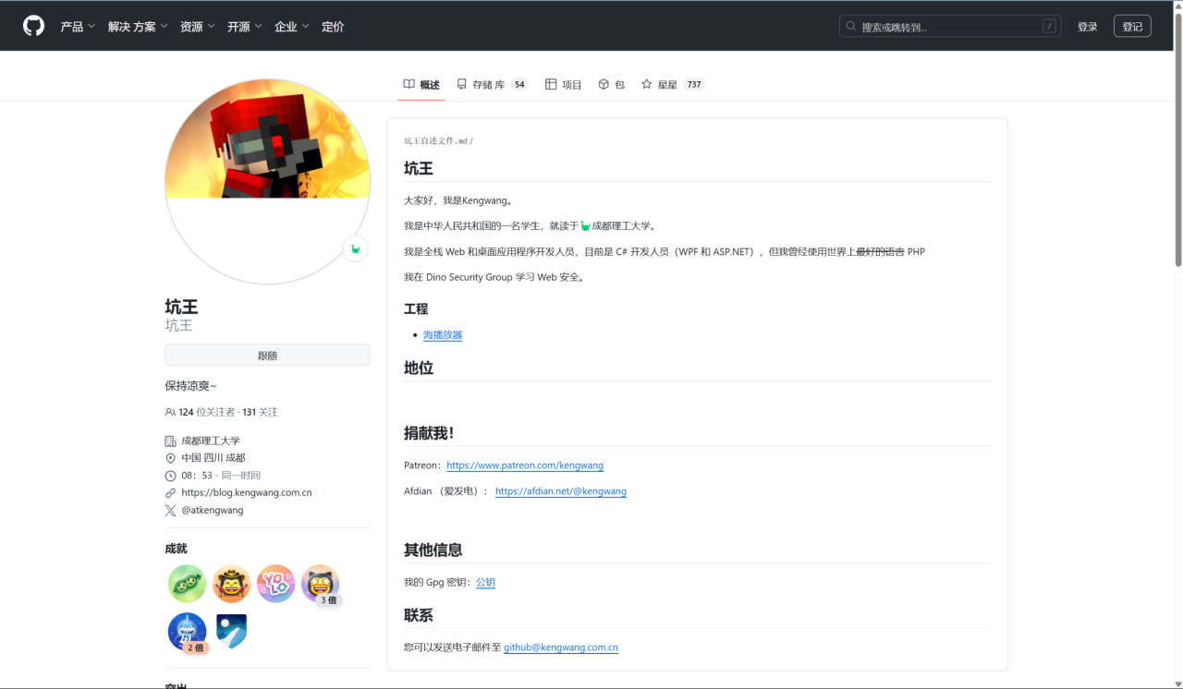Expand the 企业 navigation menu

click(x=292, y=27)
